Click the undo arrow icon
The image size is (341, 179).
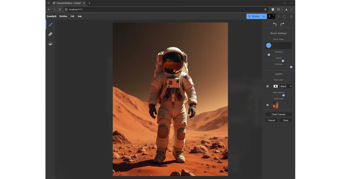coord(275,24)
